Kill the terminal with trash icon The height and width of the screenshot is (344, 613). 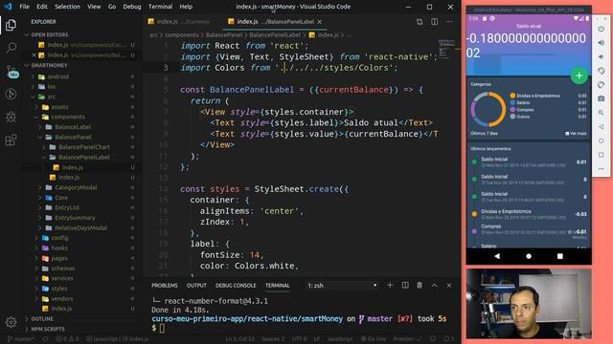coord(420,286)
